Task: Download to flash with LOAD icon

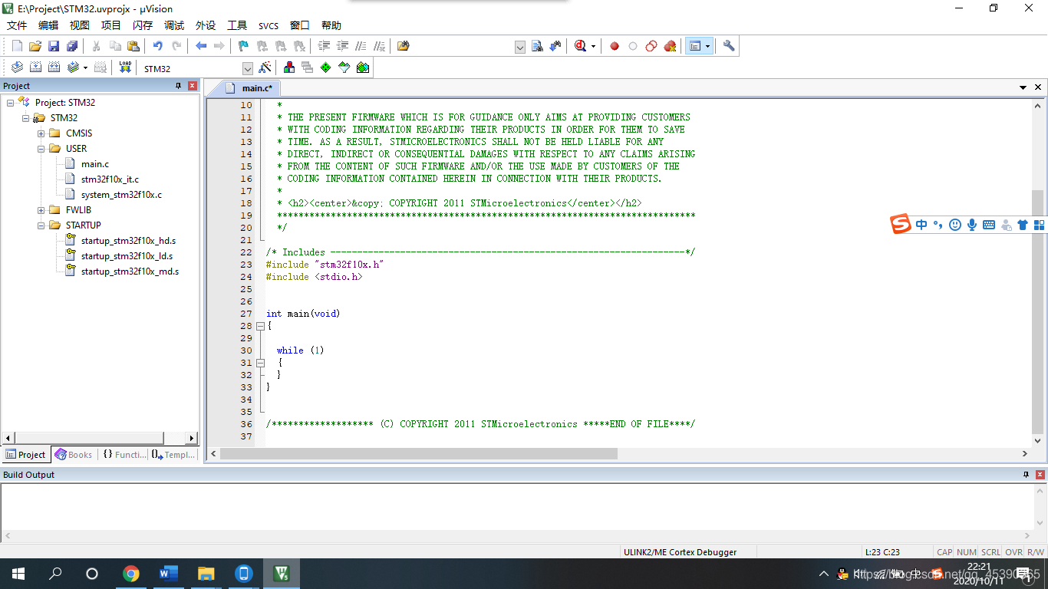Action: (125, 67)
